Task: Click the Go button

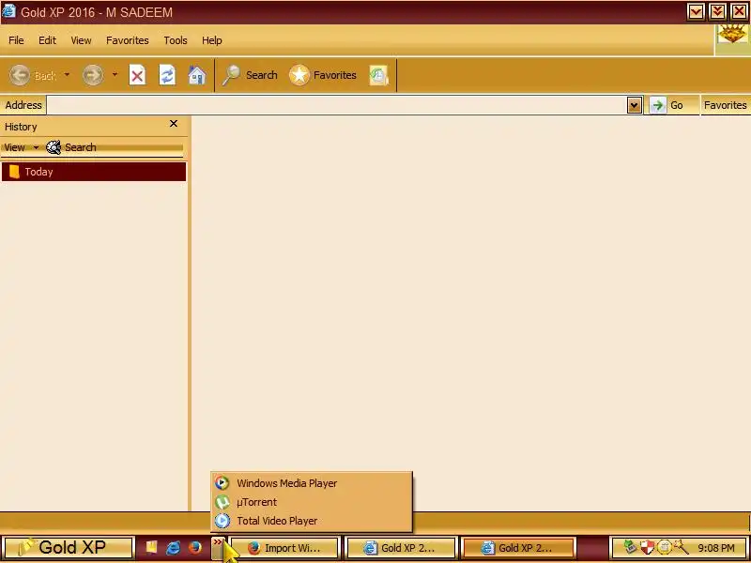Action: 669,105
